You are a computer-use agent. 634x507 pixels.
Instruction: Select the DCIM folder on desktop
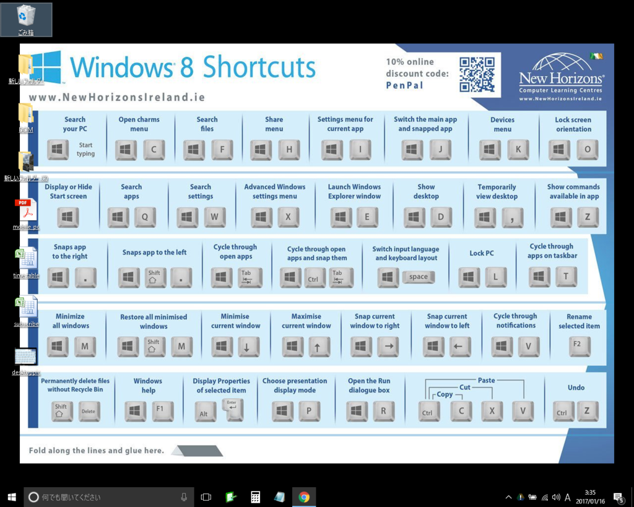25,115
